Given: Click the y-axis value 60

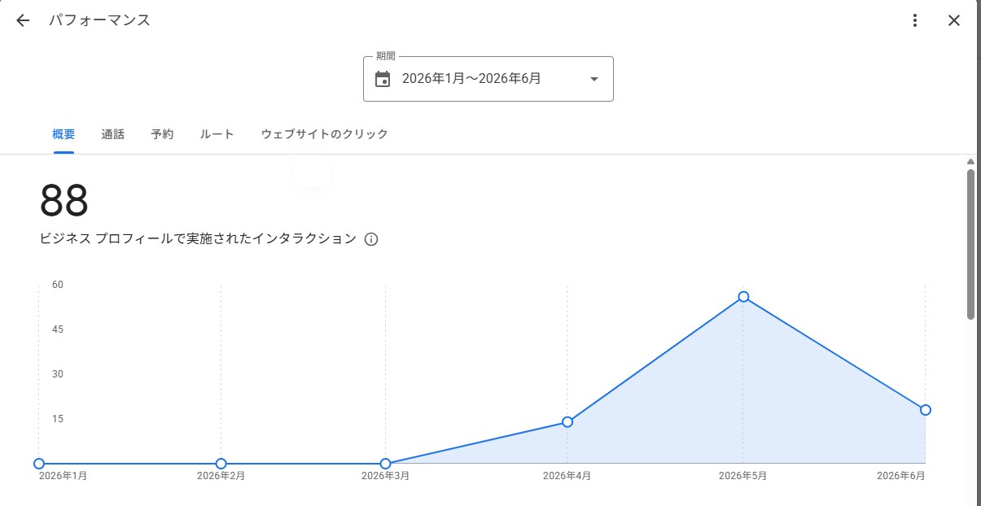Looking at the screenshot, I should [58, 285].
